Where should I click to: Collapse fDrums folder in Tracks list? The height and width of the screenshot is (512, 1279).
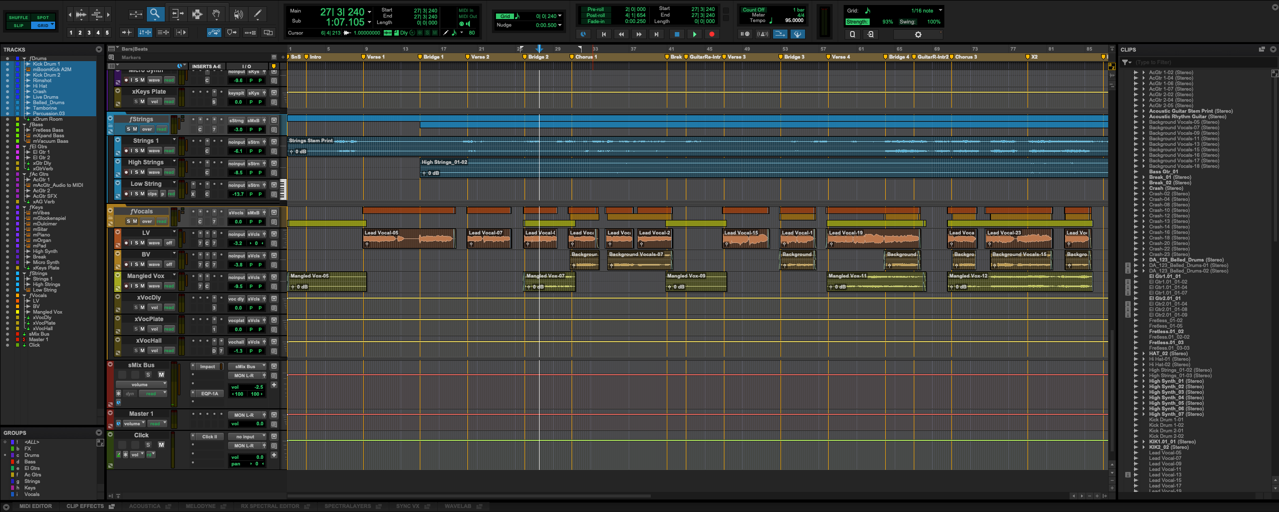click(24, 58)
